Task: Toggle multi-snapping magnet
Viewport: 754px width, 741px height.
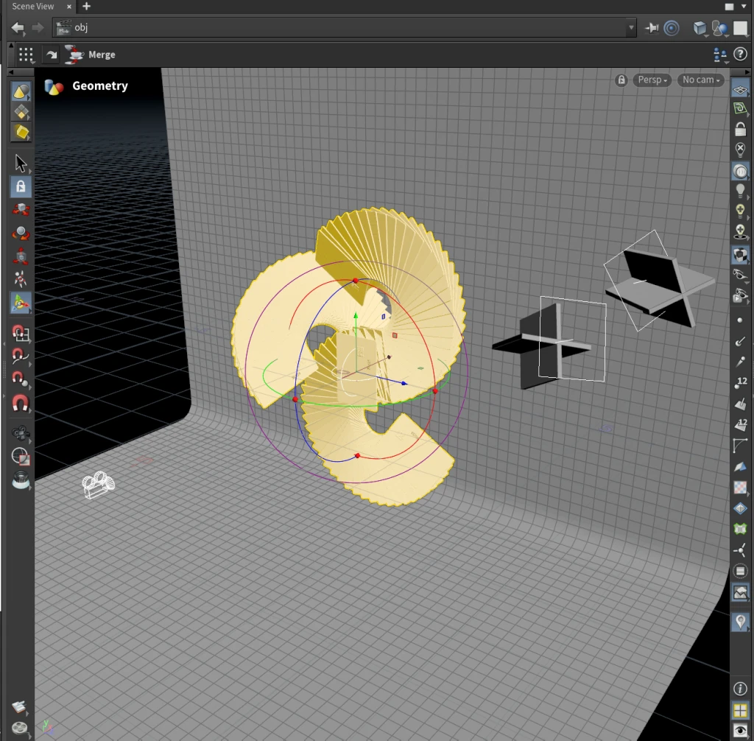Action: click(x=21, y=403)
